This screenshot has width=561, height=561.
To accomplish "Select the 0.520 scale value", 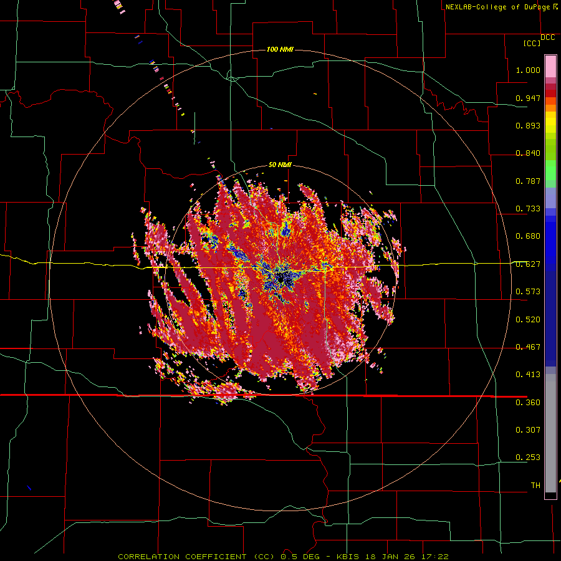I will (528, 320).
